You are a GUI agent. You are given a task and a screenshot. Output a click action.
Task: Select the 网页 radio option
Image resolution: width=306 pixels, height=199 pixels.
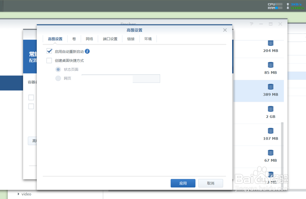[58, 78]
